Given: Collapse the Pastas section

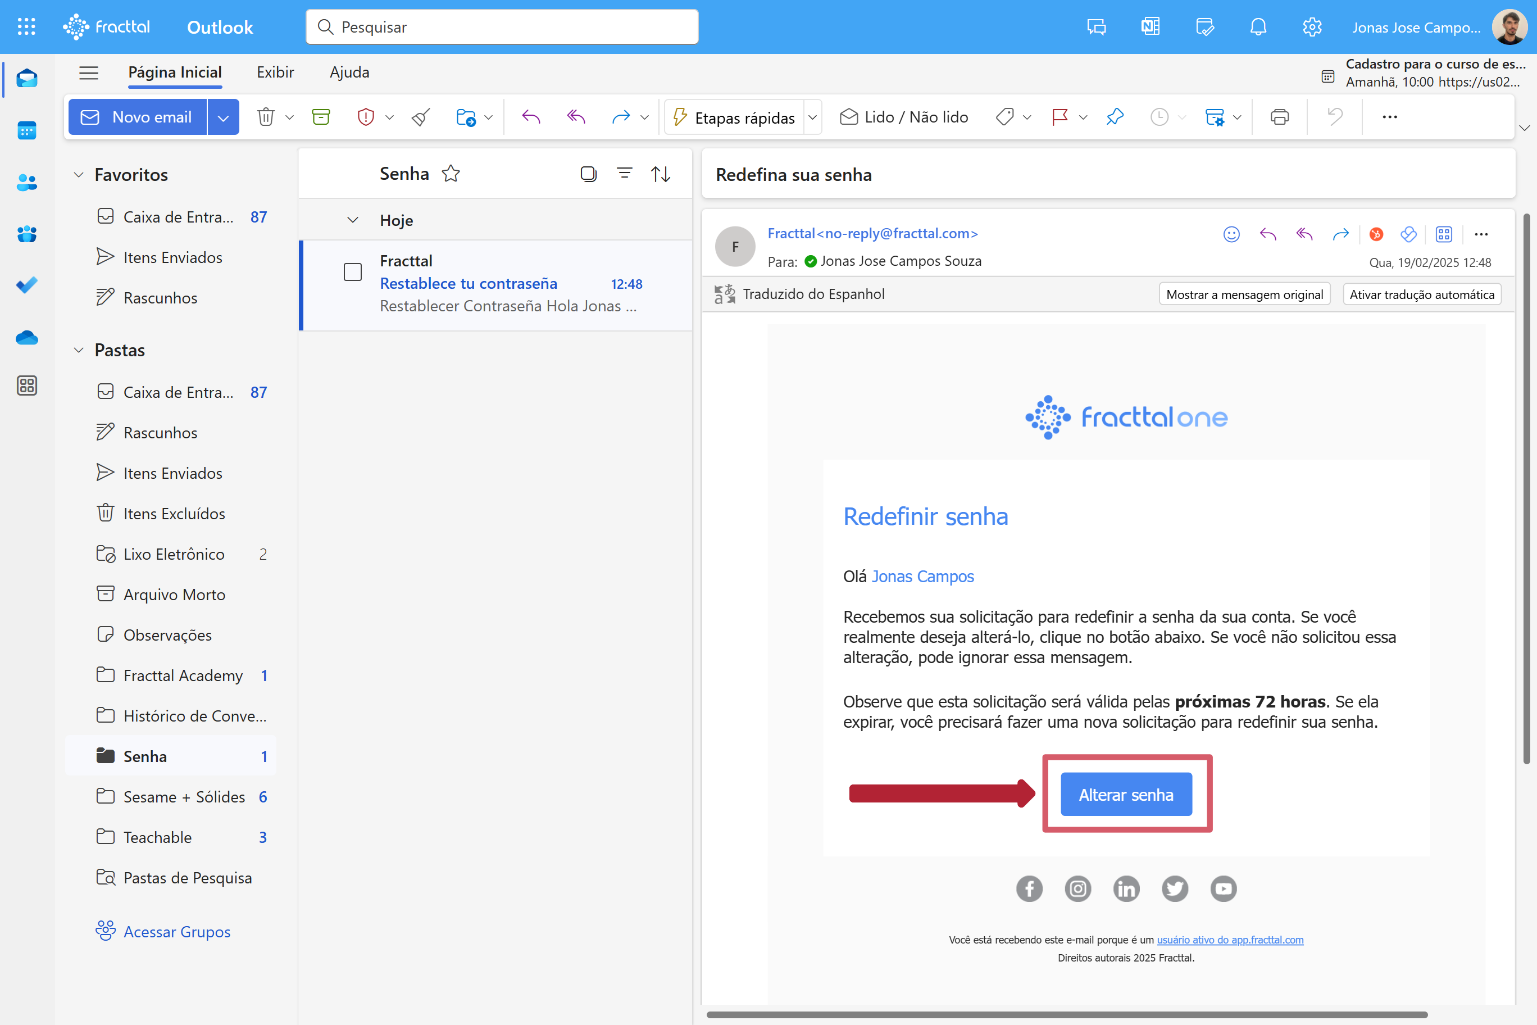Looking at the screenshot, I should pos(79,350).
